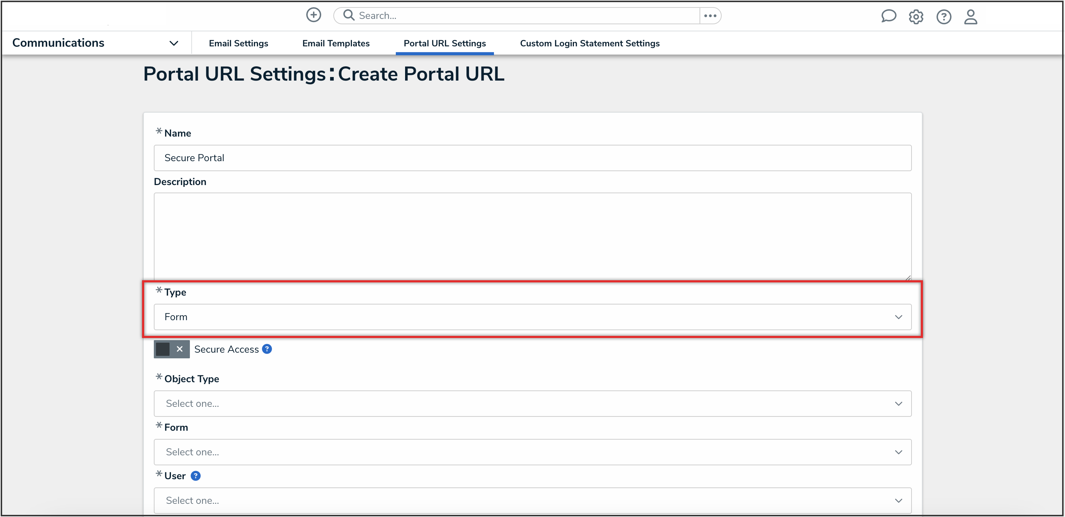This screenshot has height=517, width=1065.
Task: Click the Name input field
Action: (532, 158)
